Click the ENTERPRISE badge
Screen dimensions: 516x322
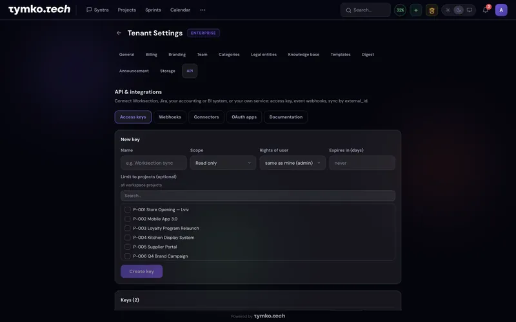tap(203, 33)
